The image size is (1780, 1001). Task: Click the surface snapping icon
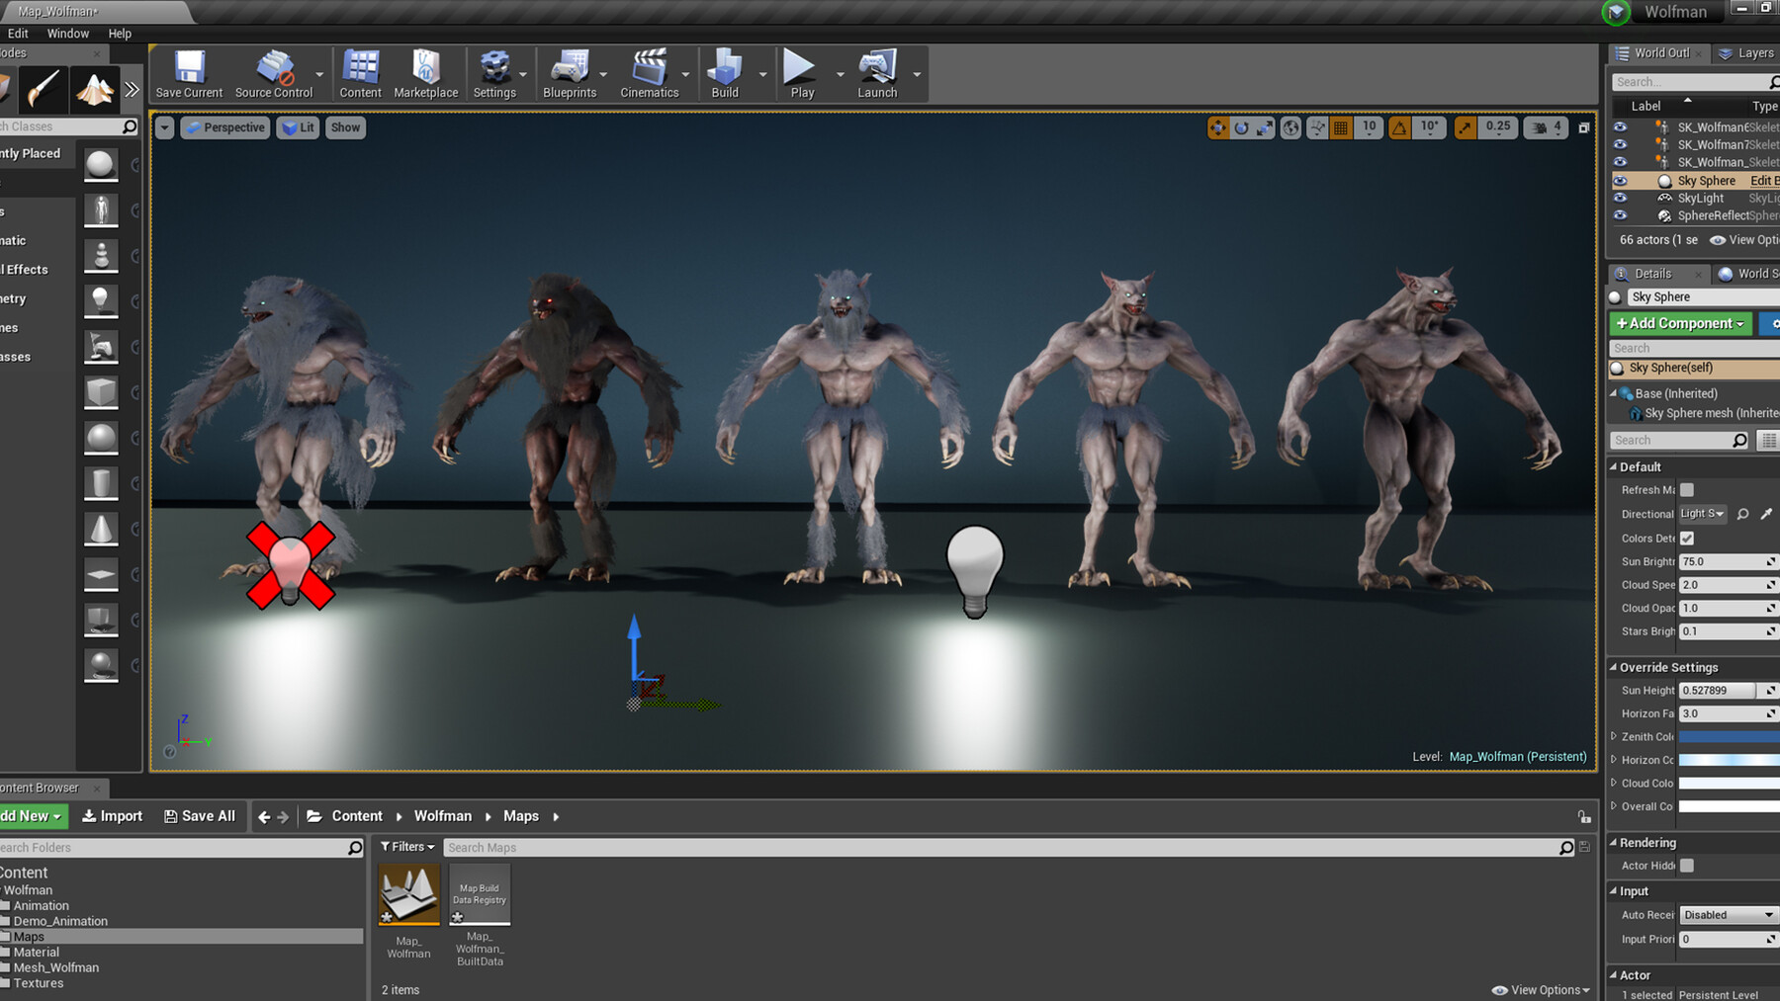[1317, 127]
